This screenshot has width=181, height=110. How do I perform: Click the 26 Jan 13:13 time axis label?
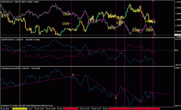point(96,109)
